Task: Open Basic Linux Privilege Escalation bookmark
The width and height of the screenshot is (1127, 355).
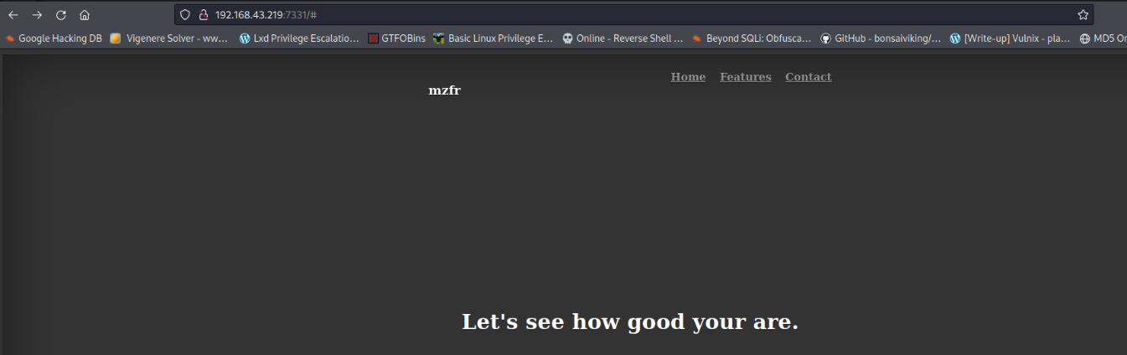Action: [x=493, y=38]
